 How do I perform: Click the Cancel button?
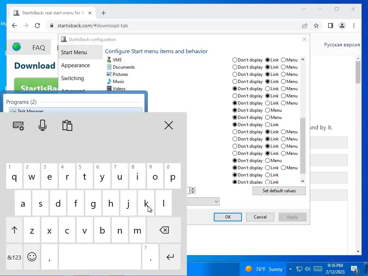tap(260, 217)
